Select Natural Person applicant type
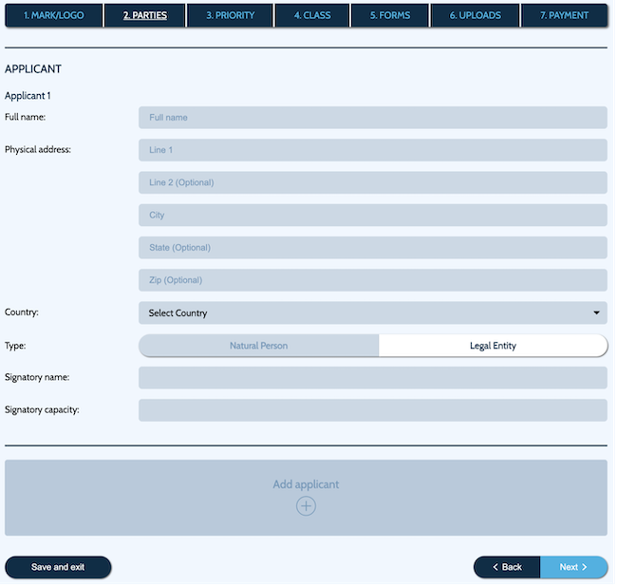617x586 pixels. [x=258, y=346]
